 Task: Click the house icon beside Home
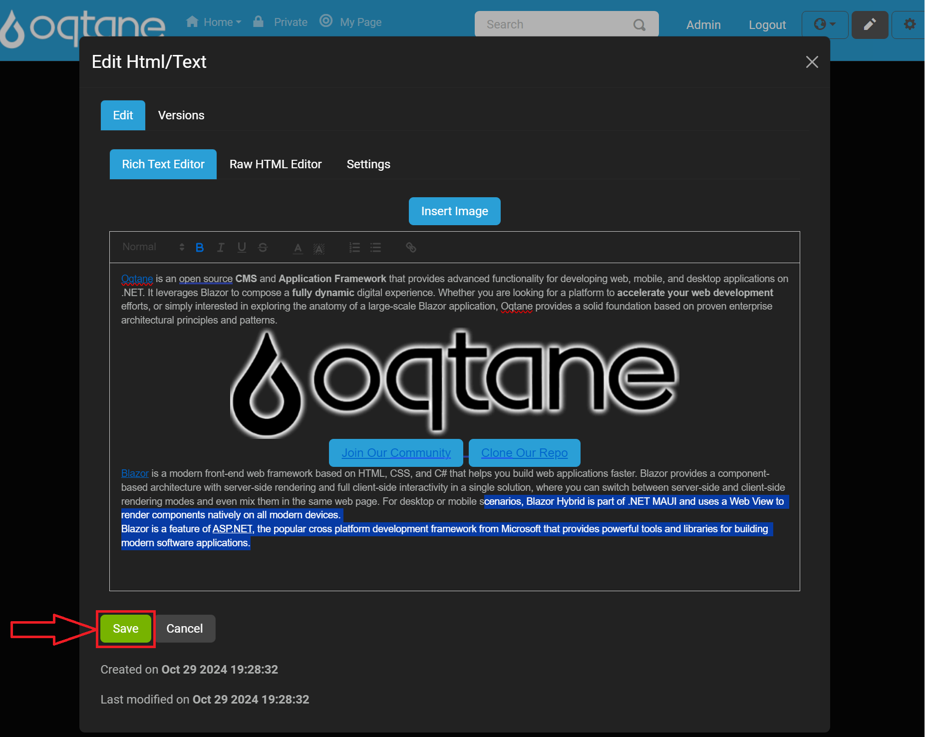tap(192, 21)
